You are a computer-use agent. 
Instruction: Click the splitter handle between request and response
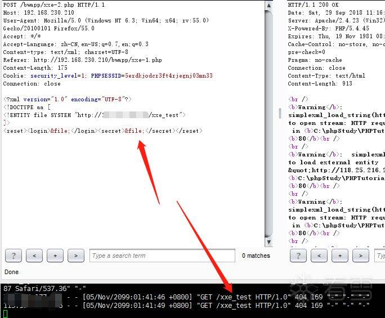(x=280, y=114)
